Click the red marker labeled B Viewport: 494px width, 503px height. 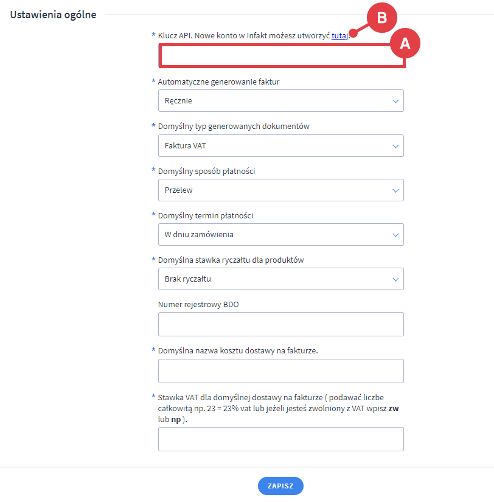point(381,18)
